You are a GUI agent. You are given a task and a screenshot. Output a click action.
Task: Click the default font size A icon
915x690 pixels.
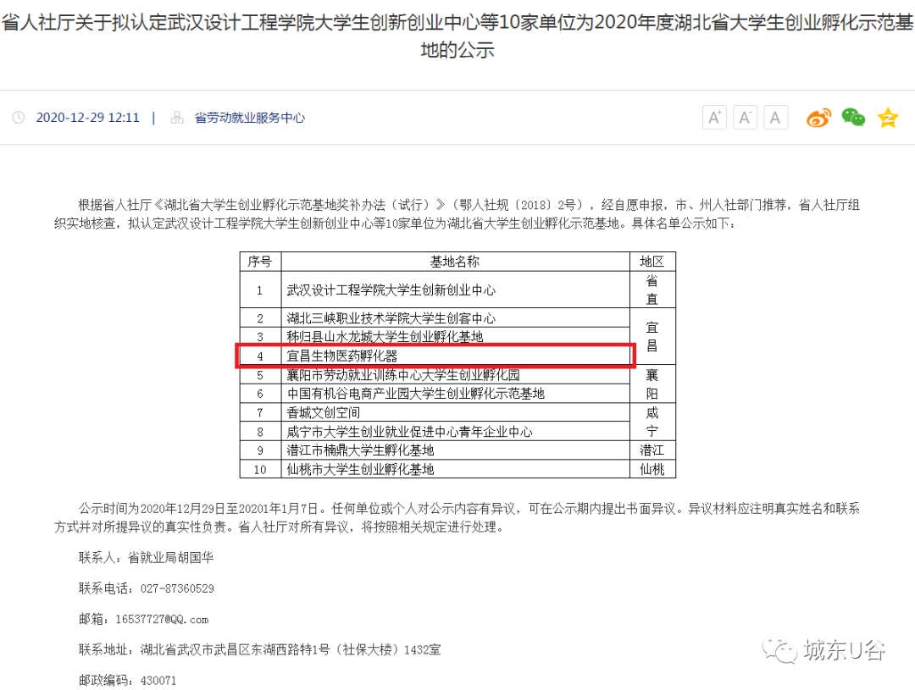click(x=775, y=118)
